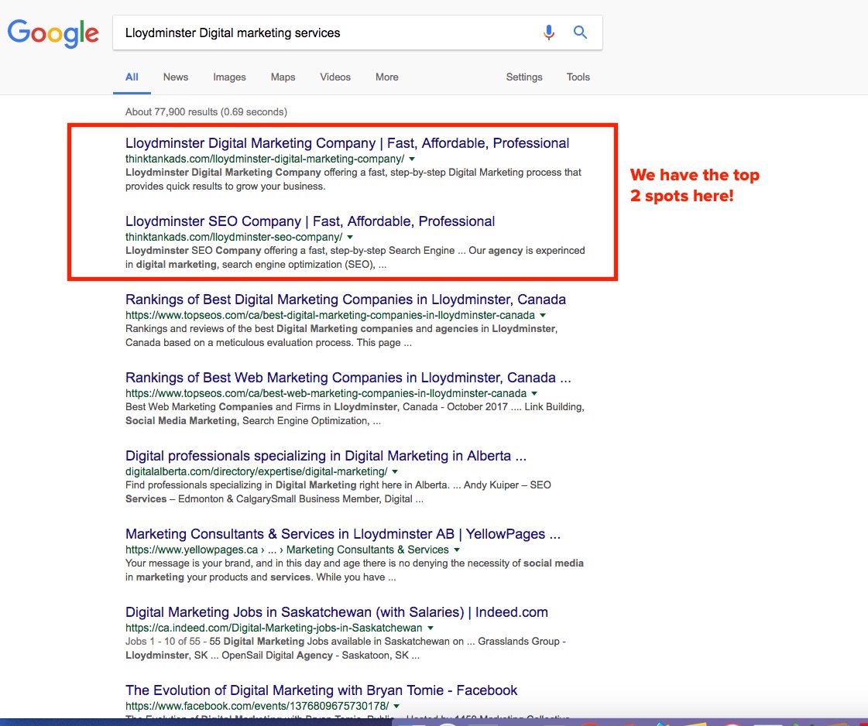Show search Tools options
Viewport: 868px width, 726px height.
578,77
